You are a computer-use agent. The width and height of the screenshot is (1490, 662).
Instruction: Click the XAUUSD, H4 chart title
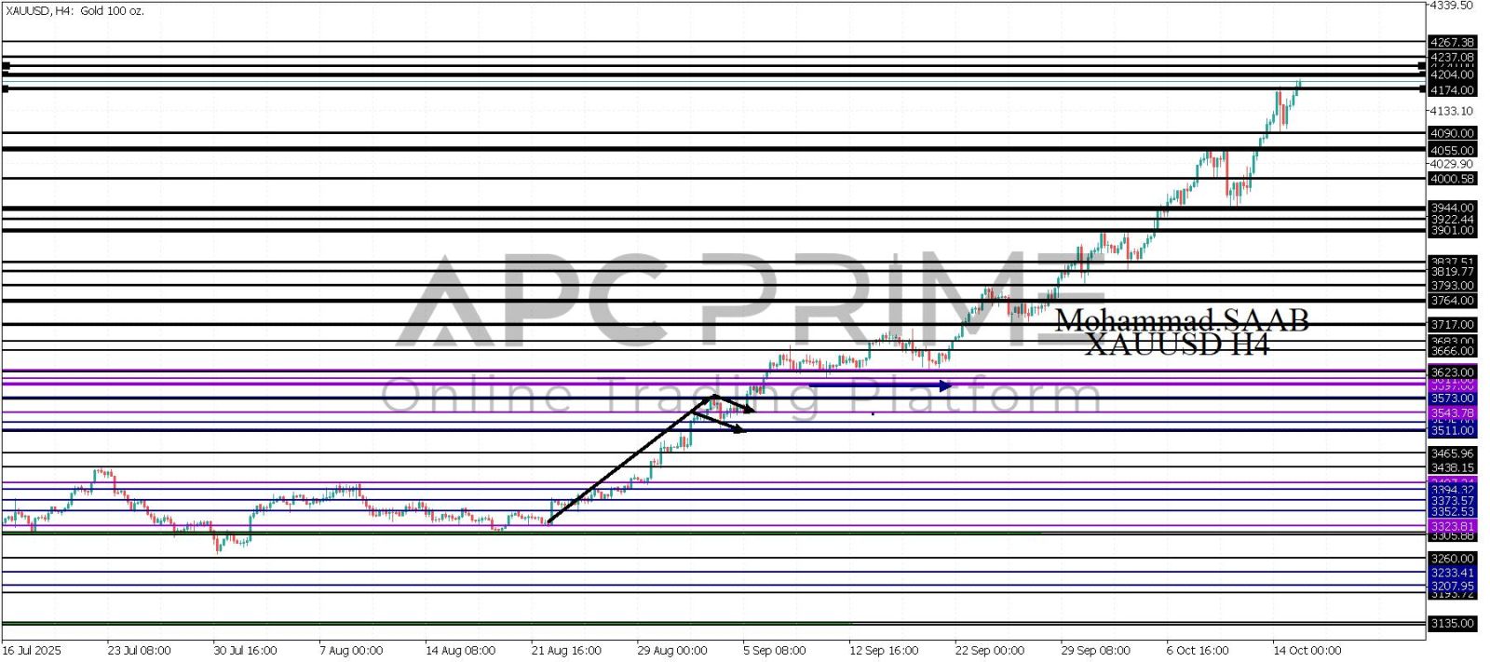[x=74, y=11]
